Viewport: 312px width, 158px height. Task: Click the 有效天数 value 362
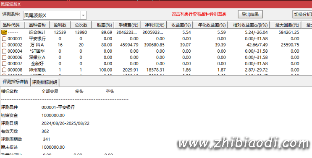(45, 131)
